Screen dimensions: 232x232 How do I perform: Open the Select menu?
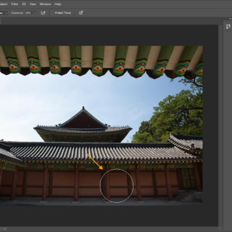(x=4, y=4)
